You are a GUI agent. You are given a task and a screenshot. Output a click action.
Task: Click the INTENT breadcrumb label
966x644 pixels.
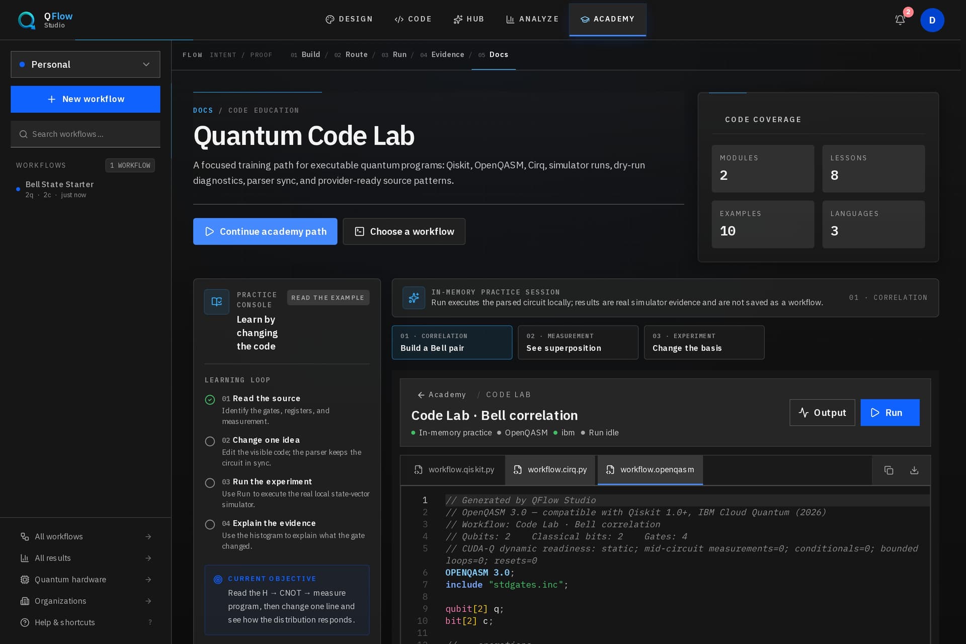pyautogui.click(x=223, y=55)
